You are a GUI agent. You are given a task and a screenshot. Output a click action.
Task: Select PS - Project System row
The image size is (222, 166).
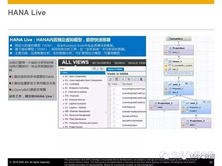tap(74, 127)
